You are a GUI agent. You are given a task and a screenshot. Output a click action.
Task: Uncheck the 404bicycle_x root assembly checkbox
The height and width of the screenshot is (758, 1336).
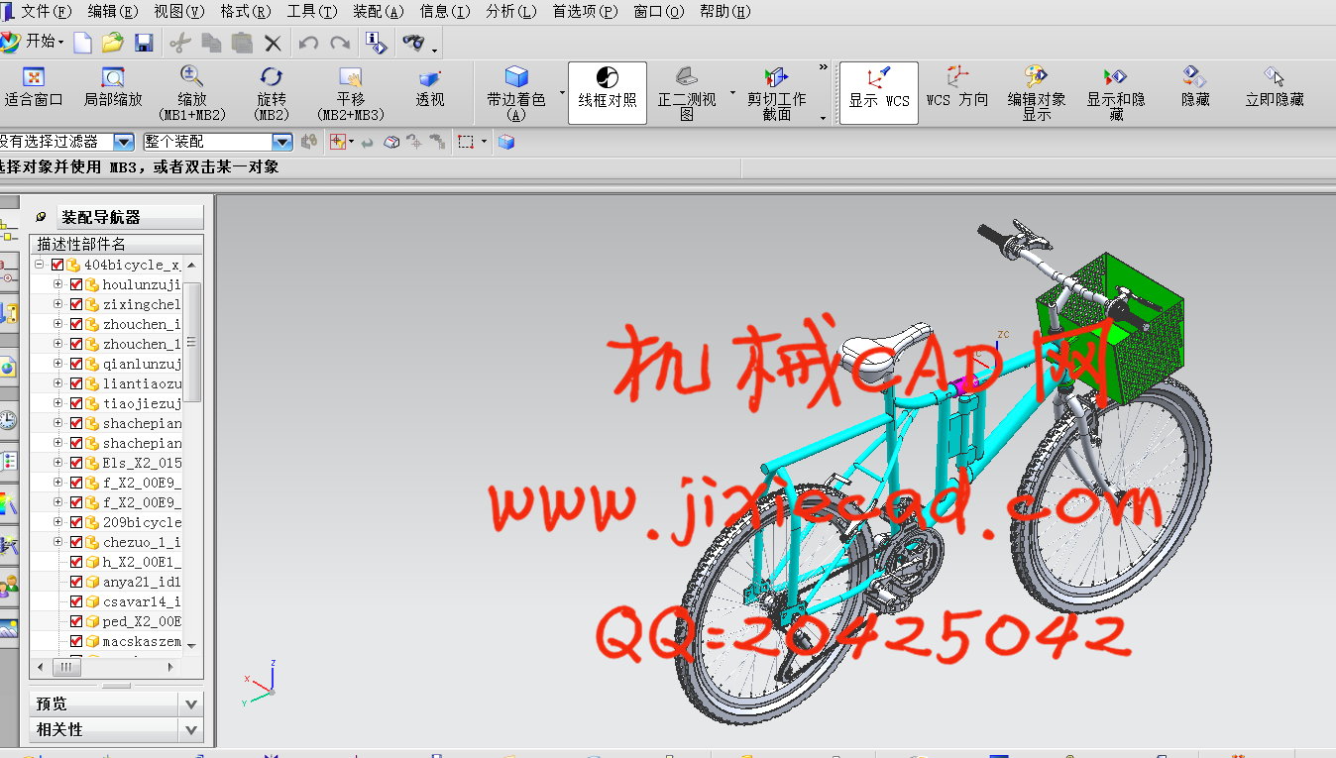pyautogui.click(x=56, y=265)
